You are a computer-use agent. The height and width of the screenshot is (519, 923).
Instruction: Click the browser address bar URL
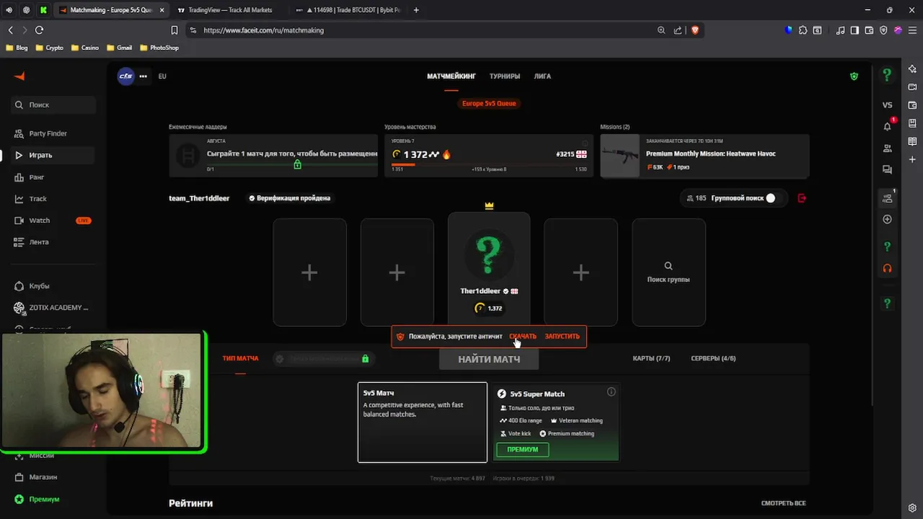click(264, 30)
